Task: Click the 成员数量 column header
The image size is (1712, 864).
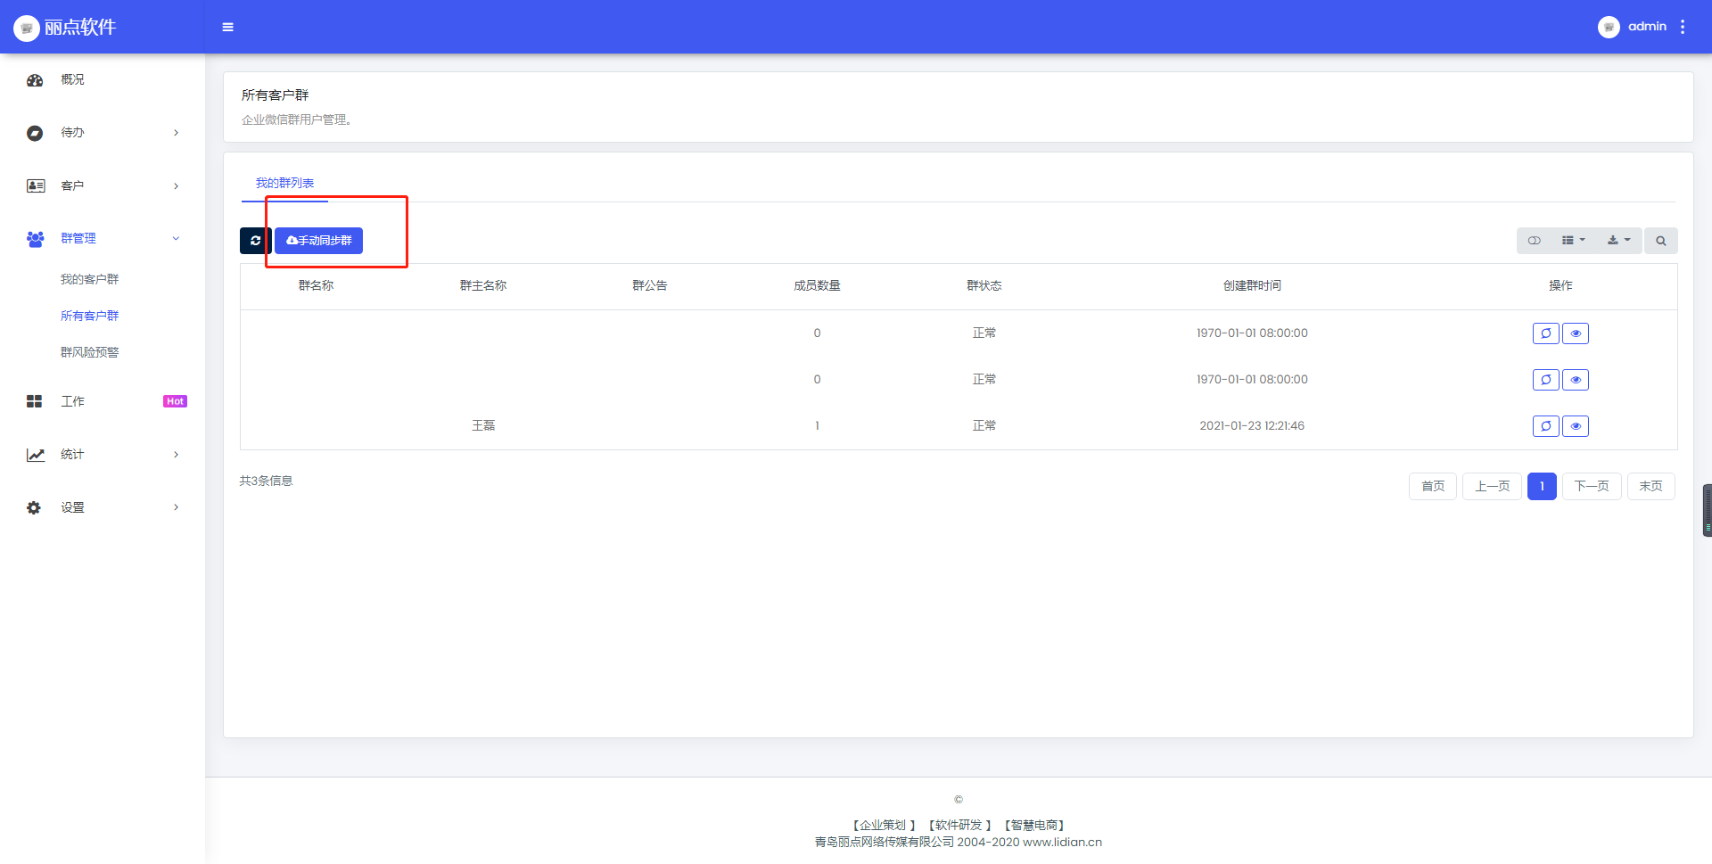Action: pos(817,286)
